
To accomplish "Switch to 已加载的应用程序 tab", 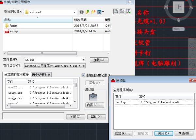I will (x=17, y=74).
